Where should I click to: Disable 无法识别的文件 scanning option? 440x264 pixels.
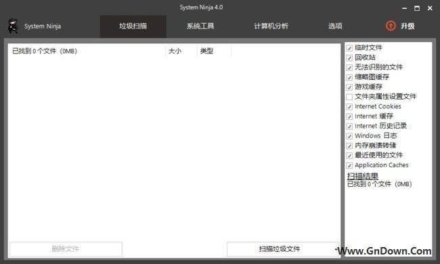click(349, 68)
